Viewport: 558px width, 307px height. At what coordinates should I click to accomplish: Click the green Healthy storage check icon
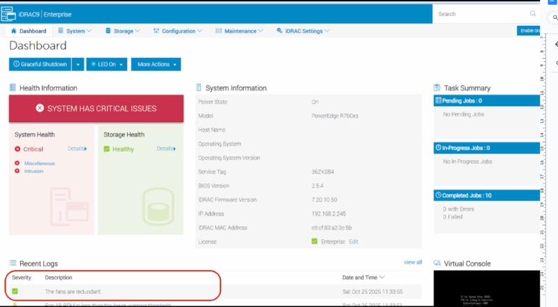pyautogui.click(x=107, y=149)
